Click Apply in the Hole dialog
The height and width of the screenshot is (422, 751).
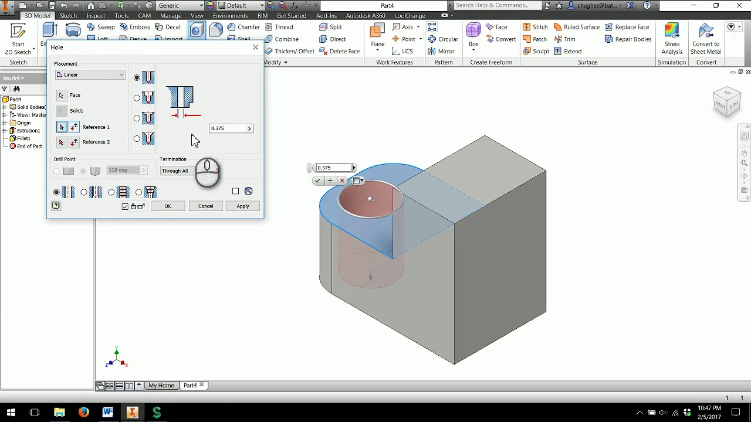point(243,206)
